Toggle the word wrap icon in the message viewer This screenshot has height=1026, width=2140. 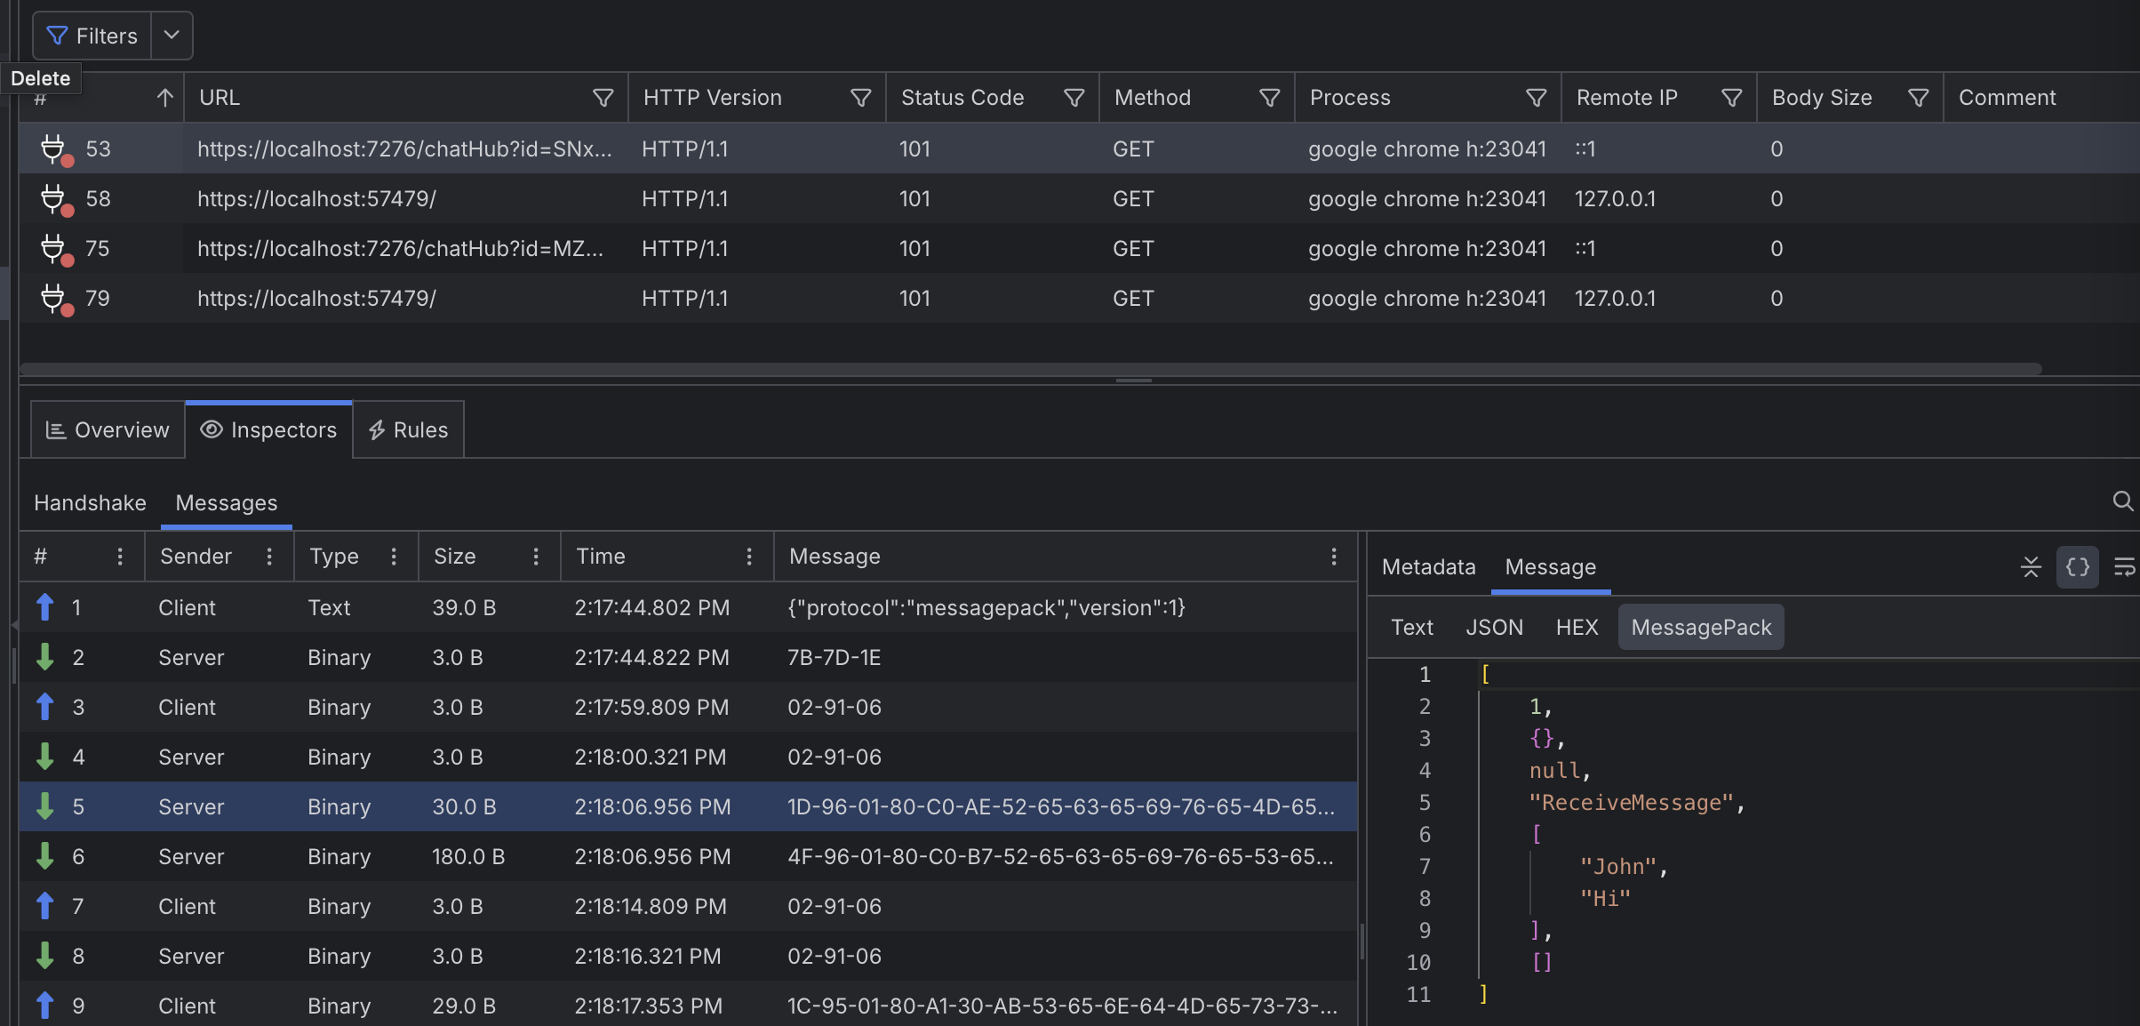point(2124,567)
